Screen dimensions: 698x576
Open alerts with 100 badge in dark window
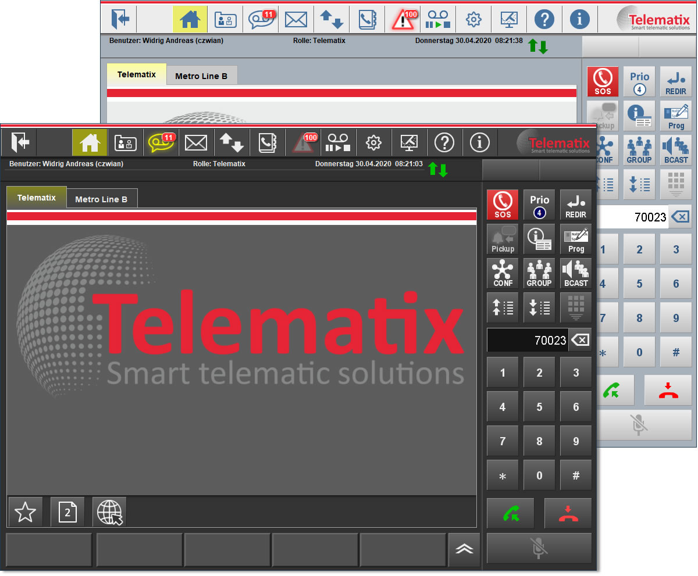point(303,142)
